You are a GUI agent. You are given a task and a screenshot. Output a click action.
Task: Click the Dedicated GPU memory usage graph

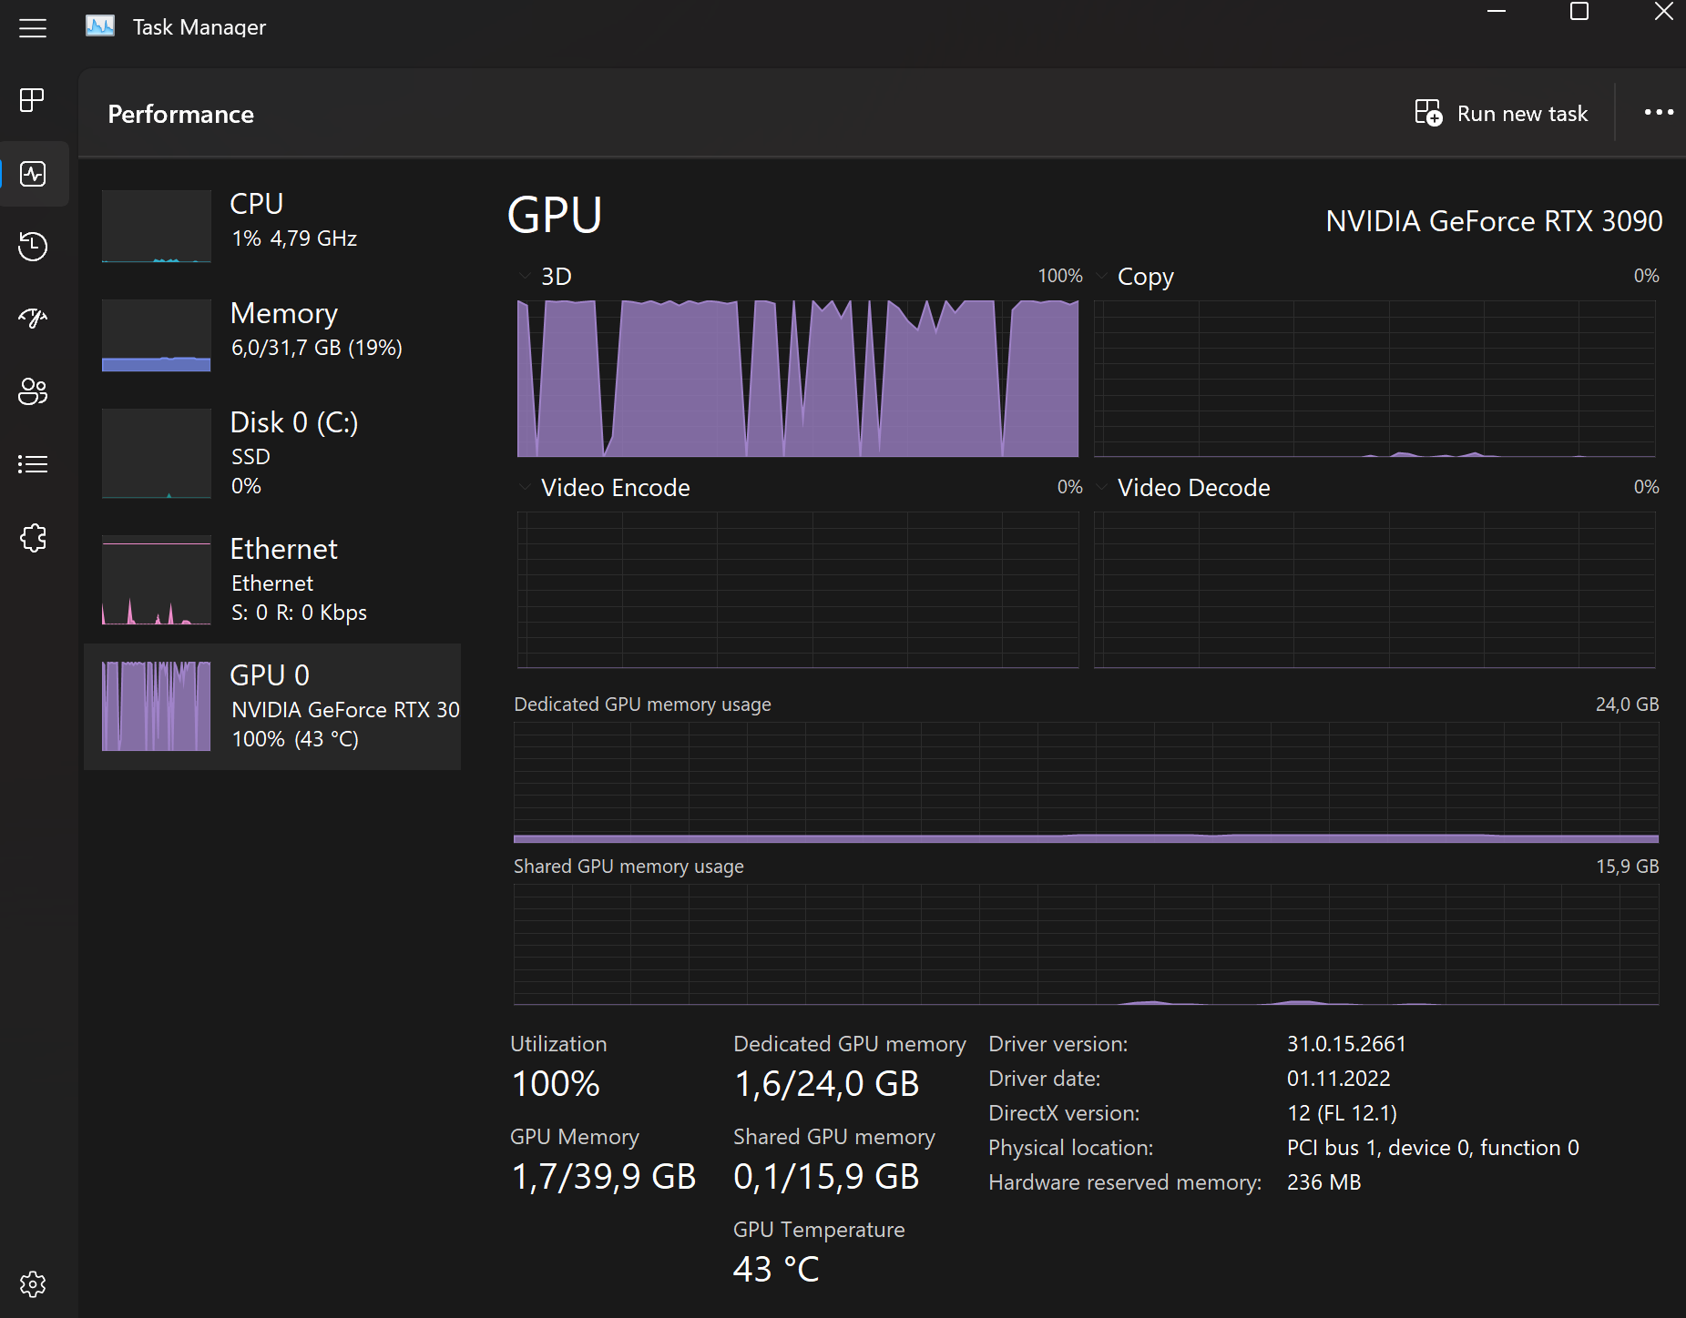1086,783
